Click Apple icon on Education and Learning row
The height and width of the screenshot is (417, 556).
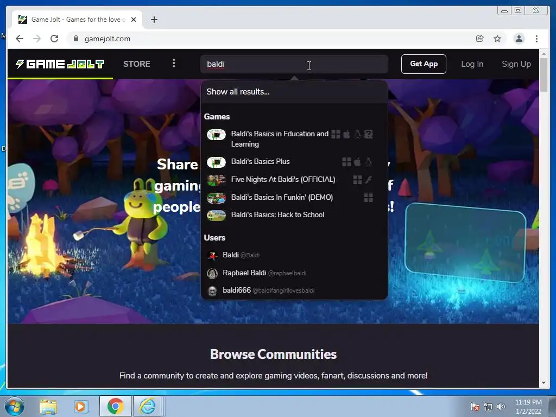(x=346, y=135)
